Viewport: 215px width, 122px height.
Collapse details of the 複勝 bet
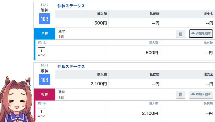coord(201,94)
